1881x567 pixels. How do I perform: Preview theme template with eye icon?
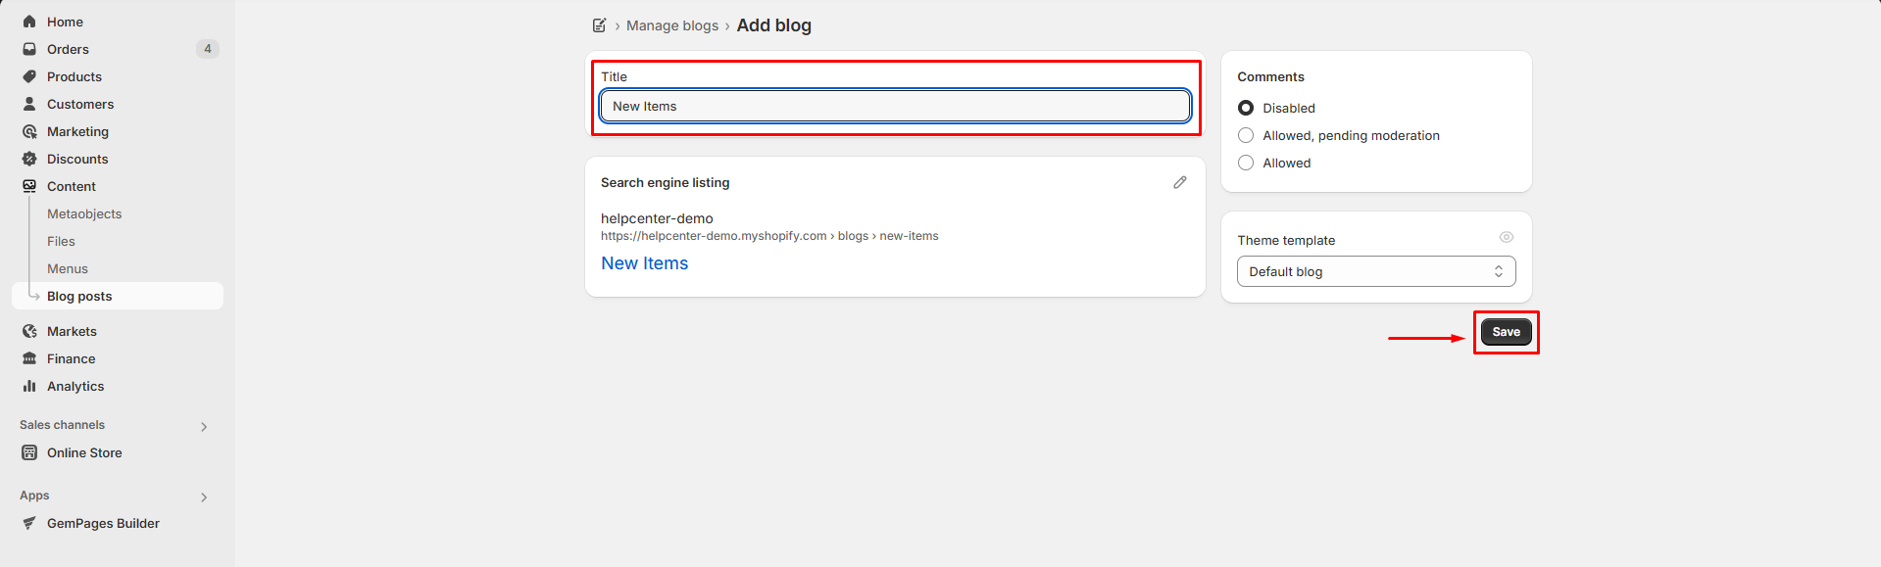coord(1506,237)
